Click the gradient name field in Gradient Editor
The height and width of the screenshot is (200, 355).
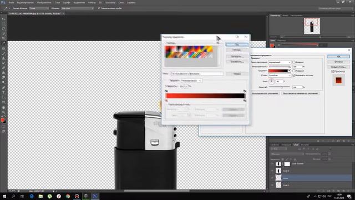tap(197, 74)
